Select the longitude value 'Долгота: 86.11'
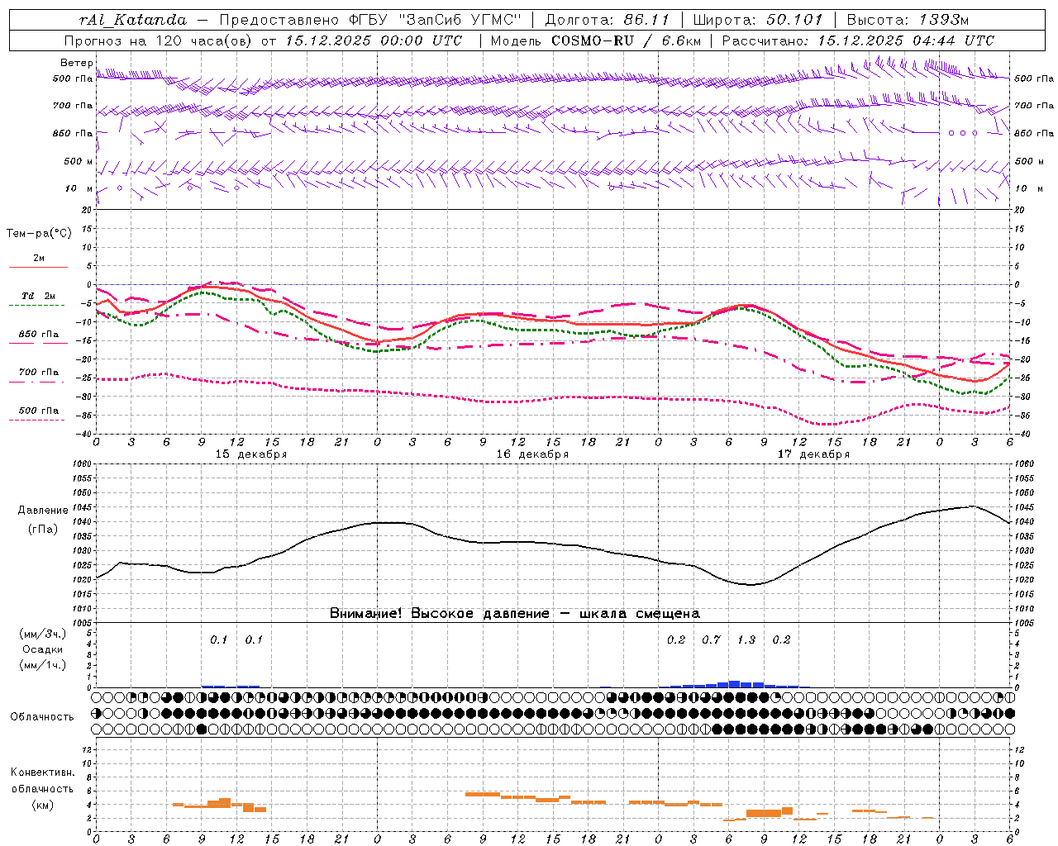 (x=608, y=20)
